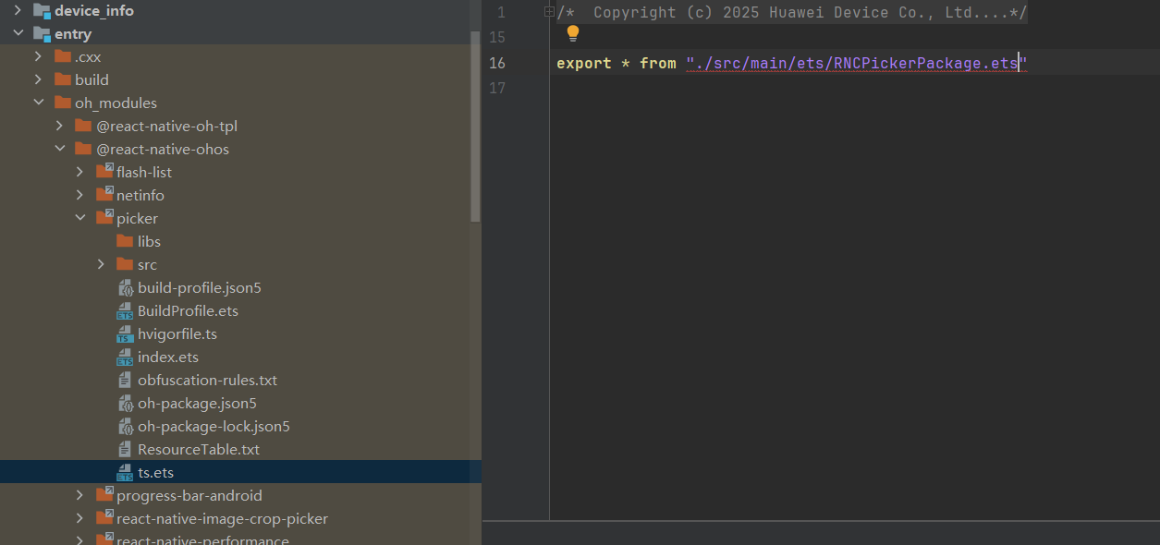
Task: Expand the src folder chevron under picker
Action: pyautogui.click(x=102, y=264)
